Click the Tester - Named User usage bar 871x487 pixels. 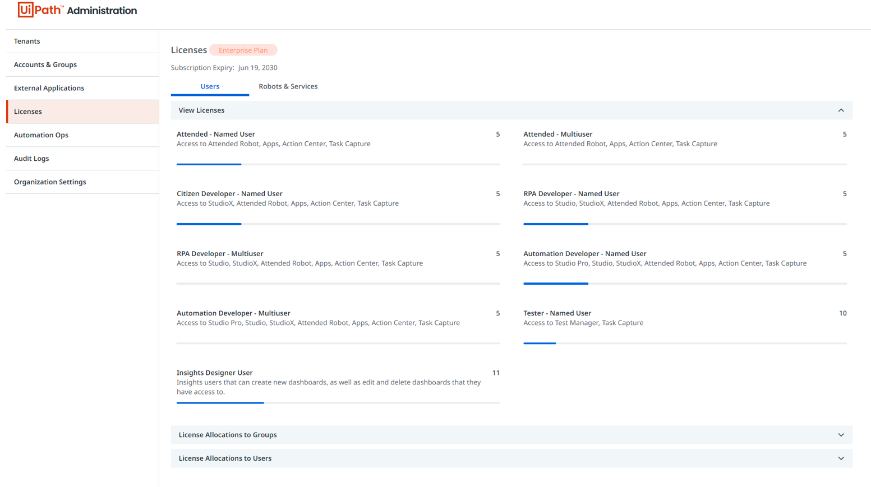click(x=685, y=343)
